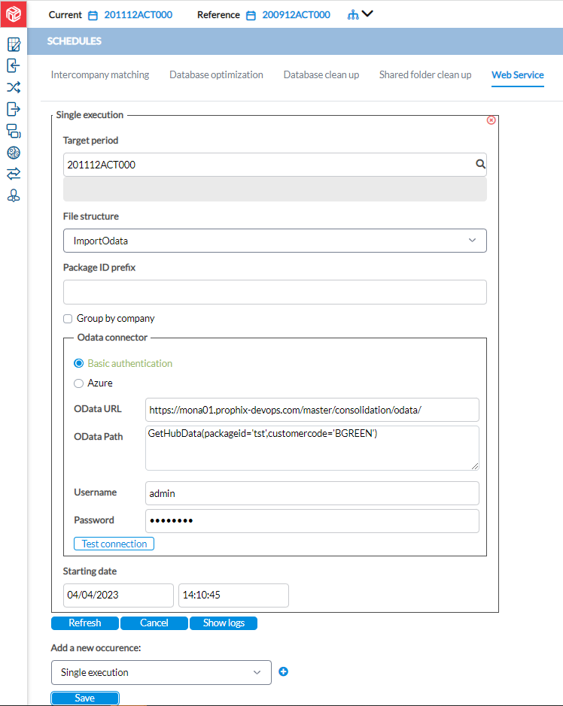563x706 pixels.
Task: Click the red cube app logo
Action: point(14,14)
